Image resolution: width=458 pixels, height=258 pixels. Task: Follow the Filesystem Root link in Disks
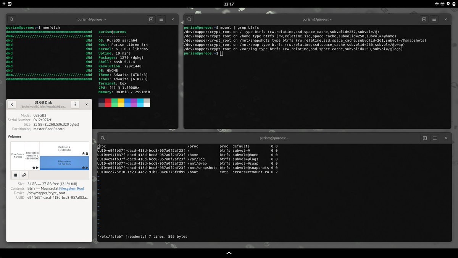[71, 188]
